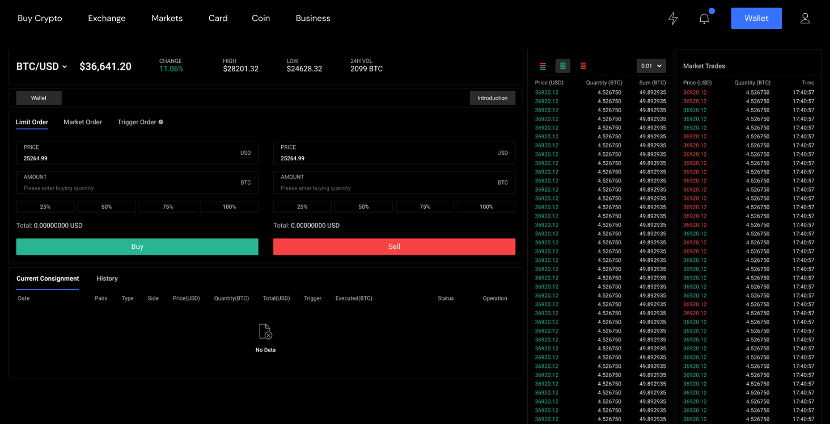Switch to the Market Order tab
Image resolution: width=830 pixels, height=424 pixels.
(83, 122)
